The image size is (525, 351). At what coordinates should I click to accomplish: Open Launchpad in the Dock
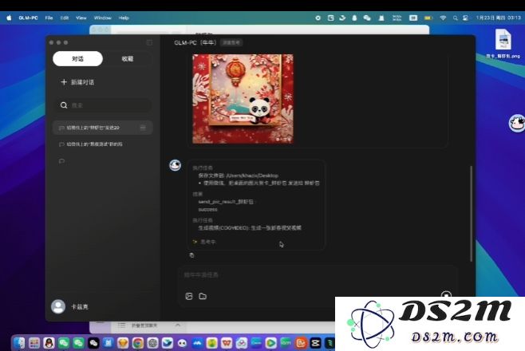(34, 343)
